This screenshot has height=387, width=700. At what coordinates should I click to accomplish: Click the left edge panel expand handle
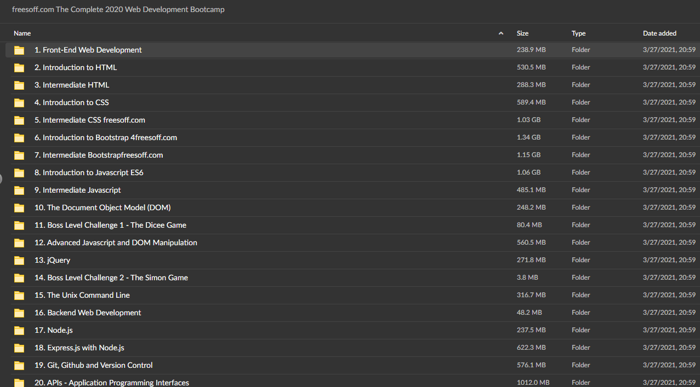(1, 177)
